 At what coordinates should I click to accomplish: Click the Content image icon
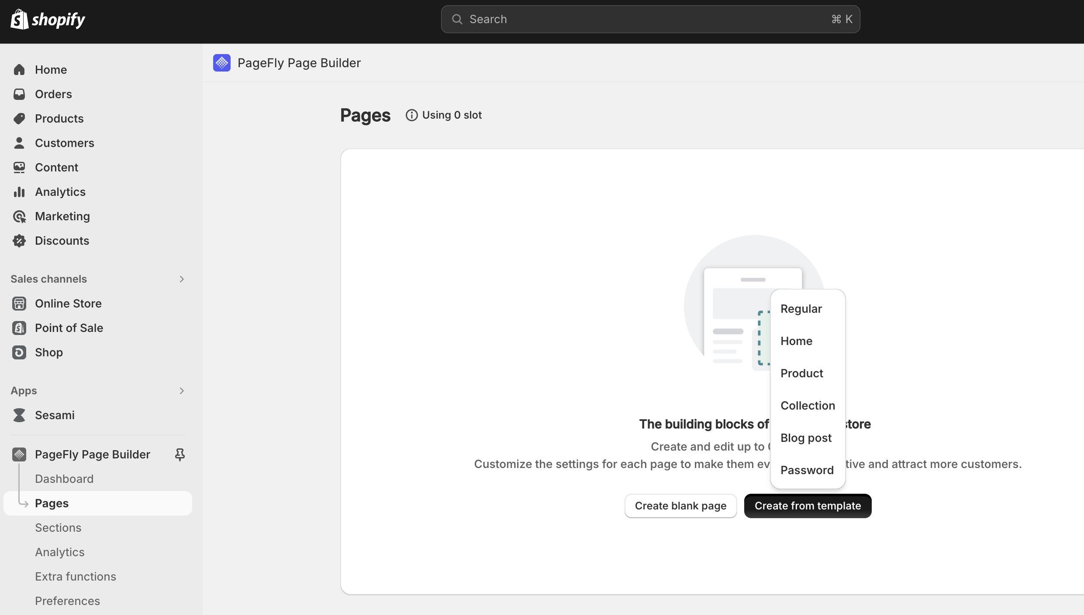19,167
